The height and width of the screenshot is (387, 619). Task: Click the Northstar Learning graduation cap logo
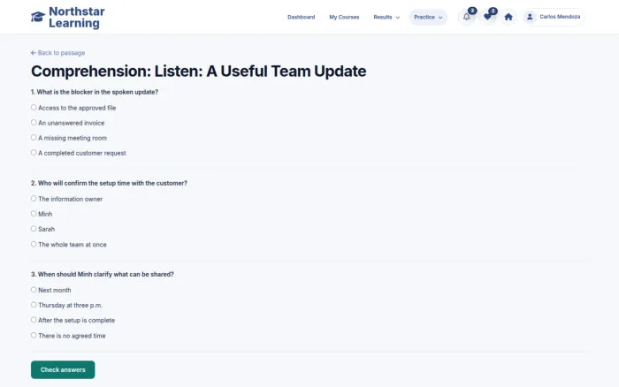click(38, 17)
